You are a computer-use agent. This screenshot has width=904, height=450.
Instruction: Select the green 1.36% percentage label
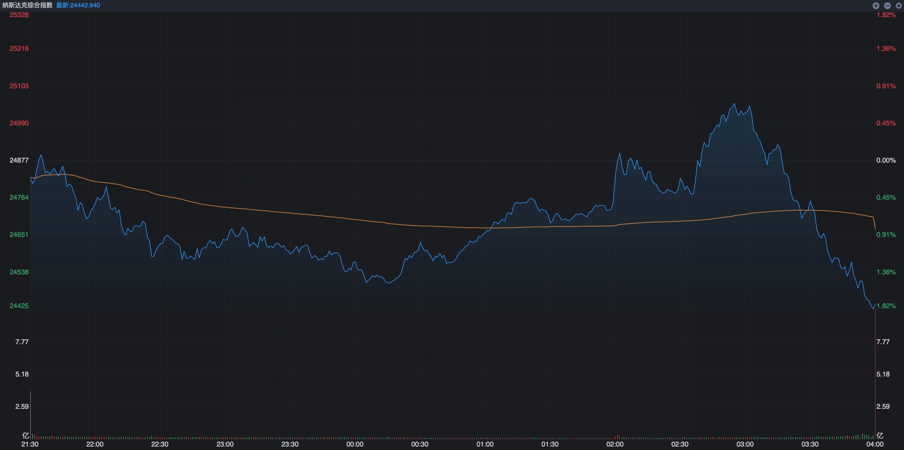click(886, 272)
